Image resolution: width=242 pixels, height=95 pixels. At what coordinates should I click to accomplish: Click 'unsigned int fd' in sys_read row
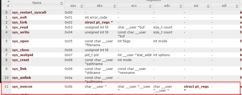[96, 27]
